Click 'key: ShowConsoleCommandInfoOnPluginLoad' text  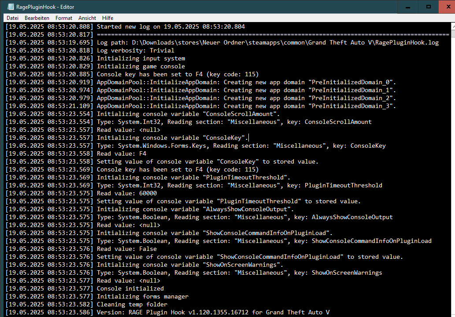click(x=363, y=241)
